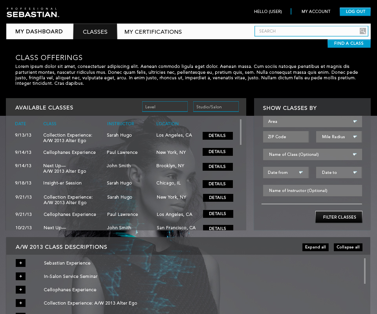
Task: Expand the In-Salon Service Seminar description
Action: [20, 276]
